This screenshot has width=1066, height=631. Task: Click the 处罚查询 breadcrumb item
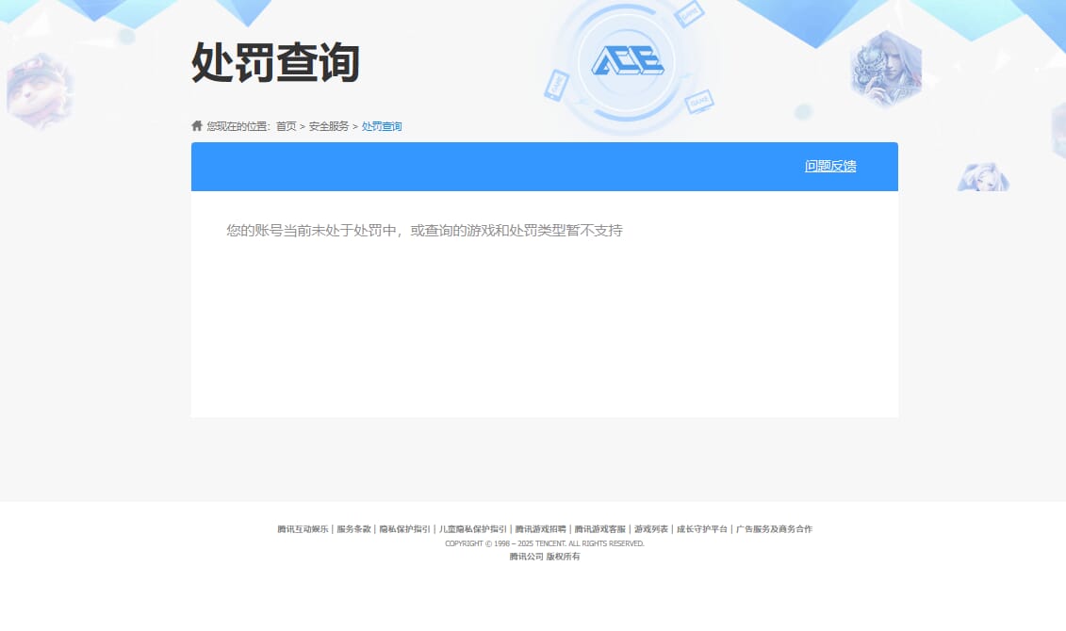(x=382, y=126)
